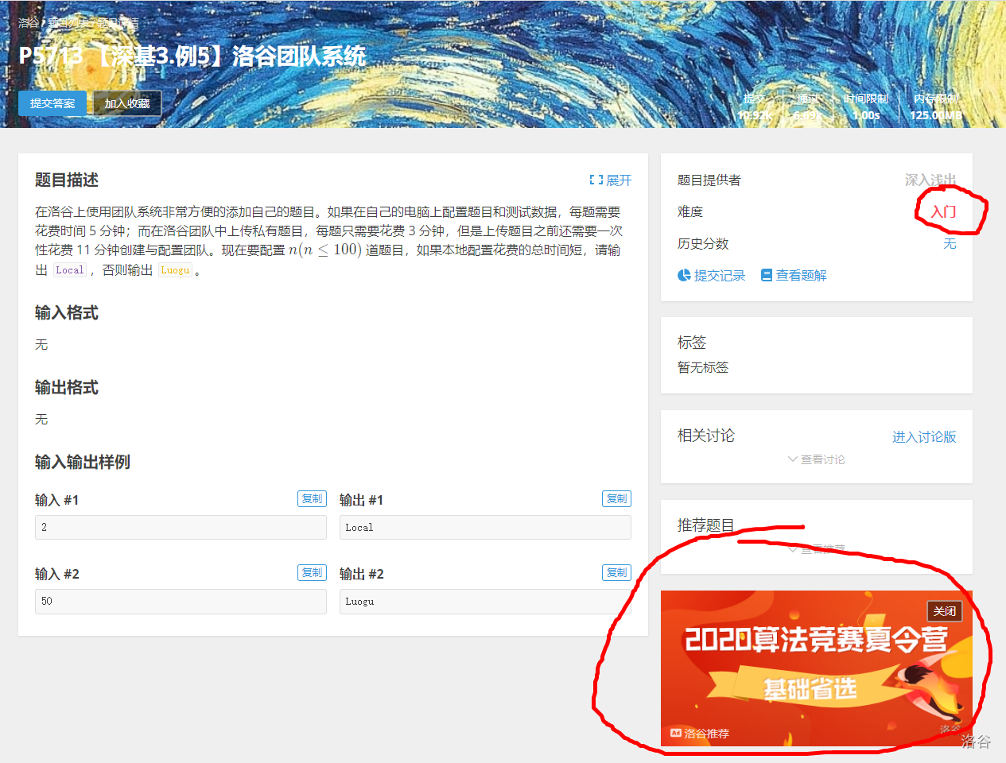Click the 提交答案 button
Image resolution: width=1006 pixels, height=763 pixels.
coord(52,103)
